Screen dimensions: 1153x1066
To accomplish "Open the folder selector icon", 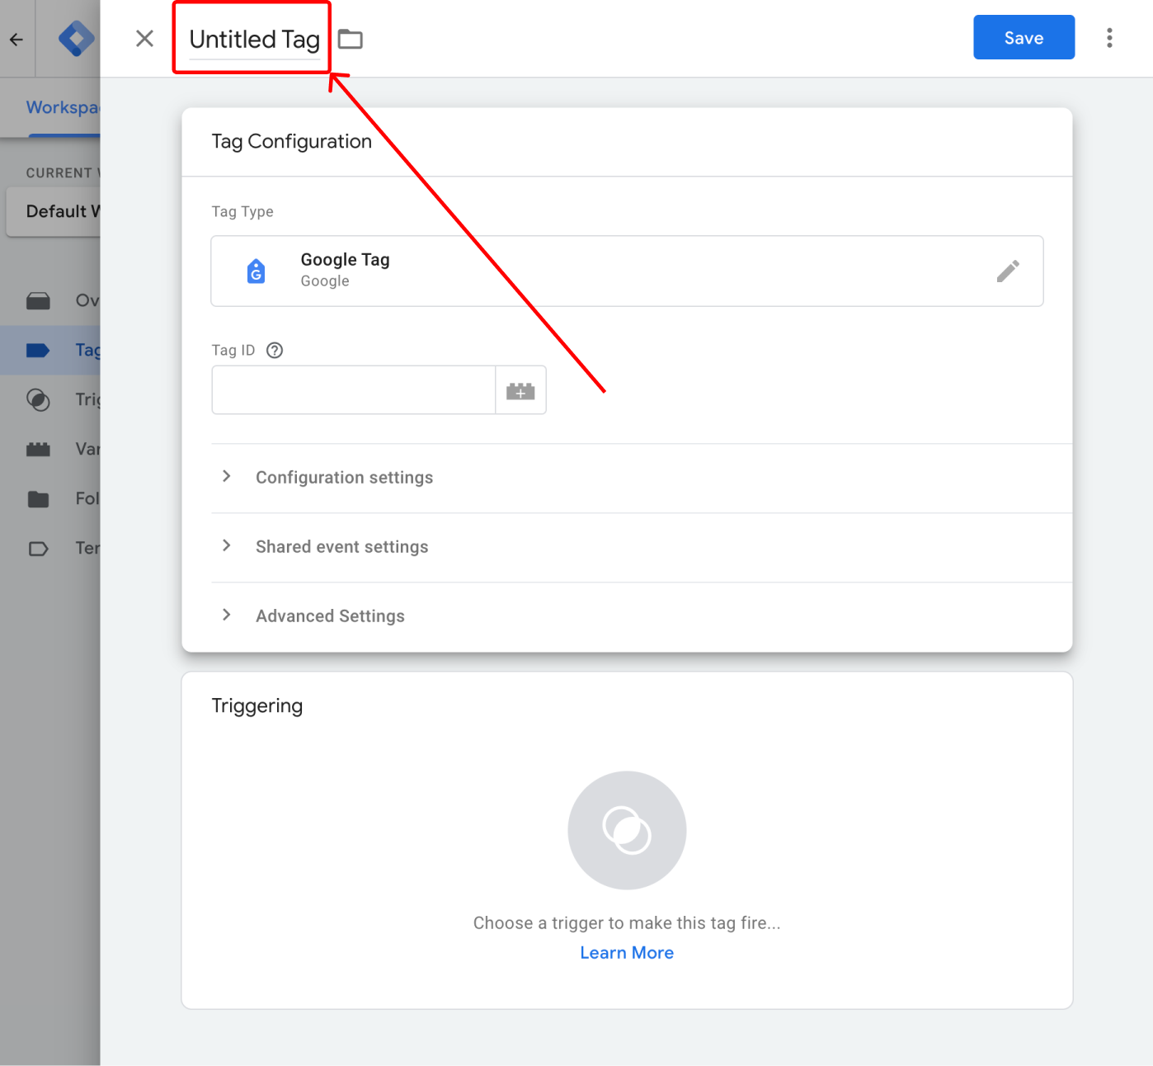I will pos(351,39).
